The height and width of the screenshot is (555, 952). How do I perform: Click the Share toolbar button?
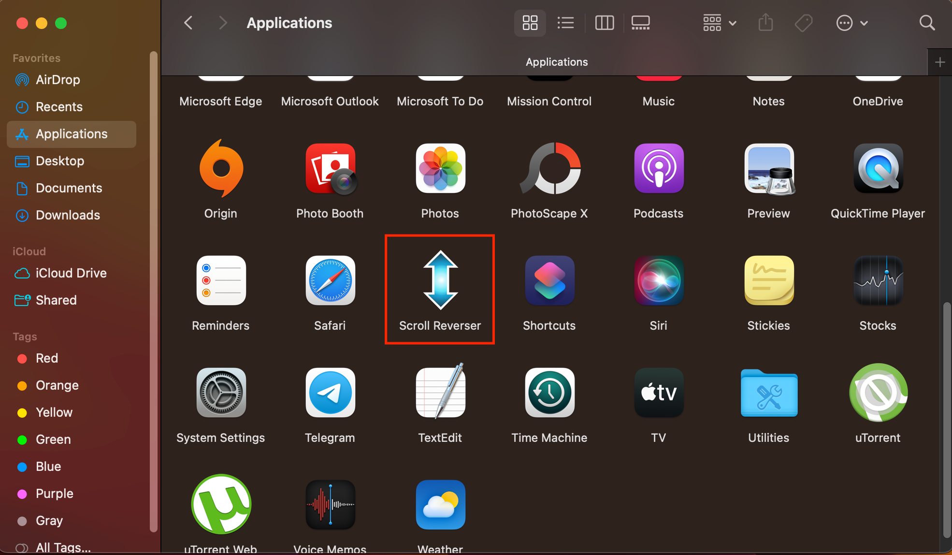[x=765, y=23]
